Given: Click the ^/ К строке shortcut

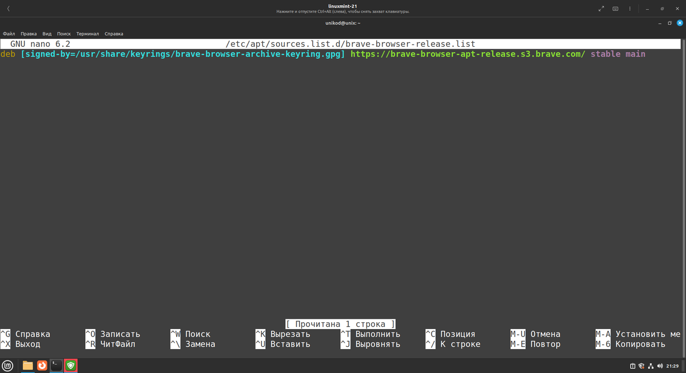Looking at the screenshot, I should 453,344.
